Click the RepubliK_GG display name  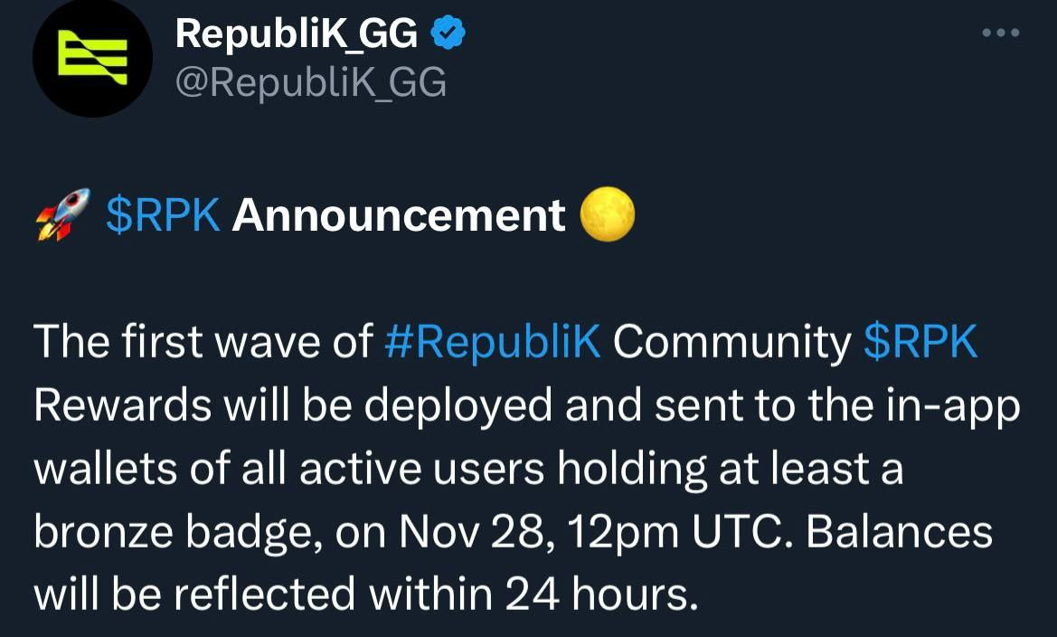tap(297, 33)
